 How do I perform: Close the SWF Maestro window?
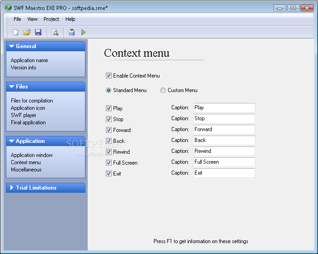307,8
